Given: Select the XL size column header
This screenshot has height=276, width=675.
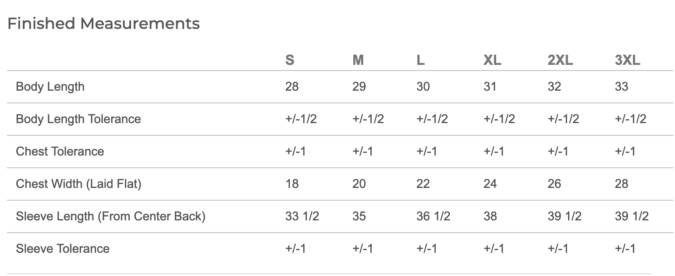Looking at the screenshot, I should pos(492,60).
